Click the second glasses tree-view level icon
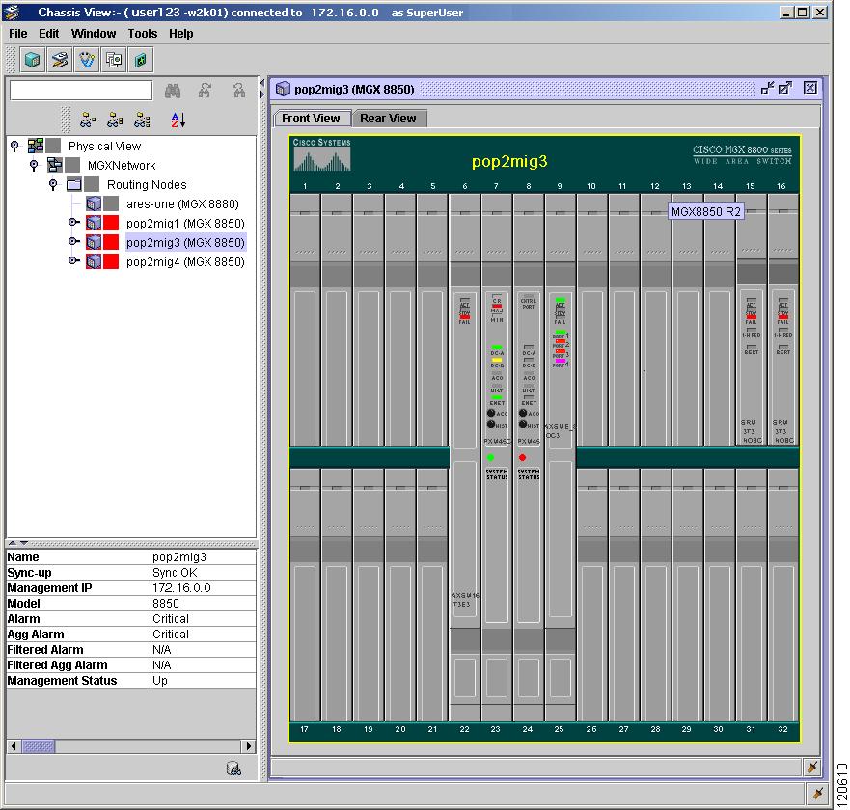The width and height of the screenshot is (850, 810). click(115, 120)
